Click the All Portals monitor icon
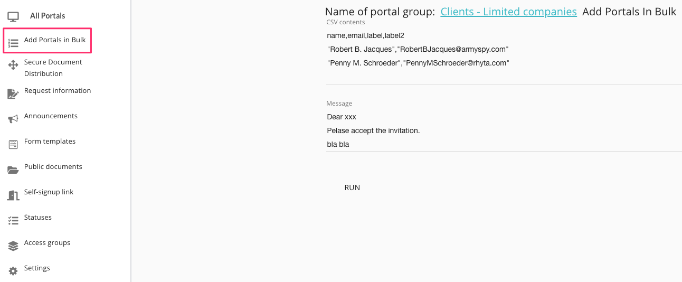 point(13,16)
